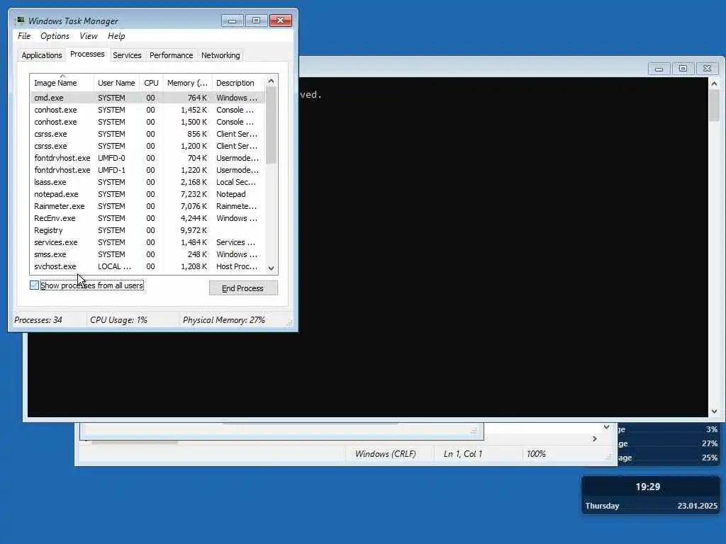This screenshot has height=544, width=726.
Task: Minimize the Windows Task Manager window
Action: coord(232,21)
